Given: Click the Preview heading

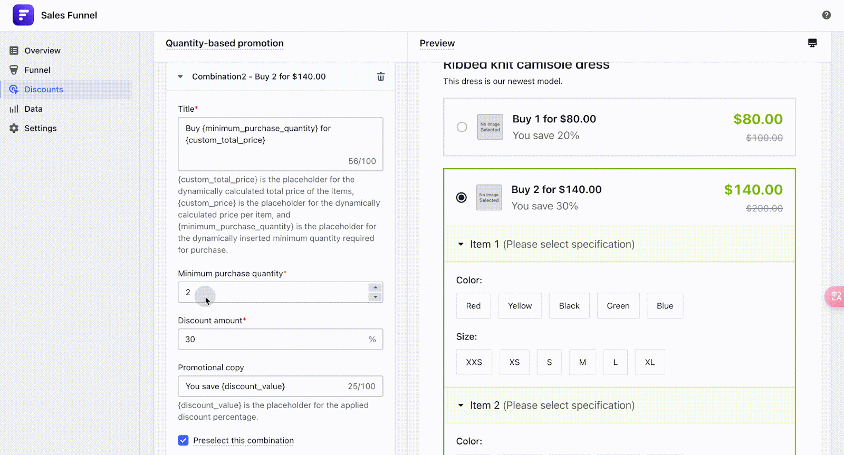Looking at the screenshot, I should [x=437, y=43].
